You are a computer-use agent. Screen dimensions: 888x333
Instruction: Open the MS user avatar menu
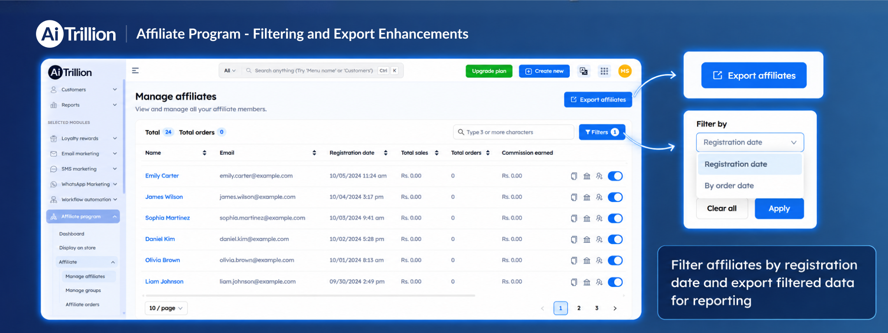(x=625, y=71)
